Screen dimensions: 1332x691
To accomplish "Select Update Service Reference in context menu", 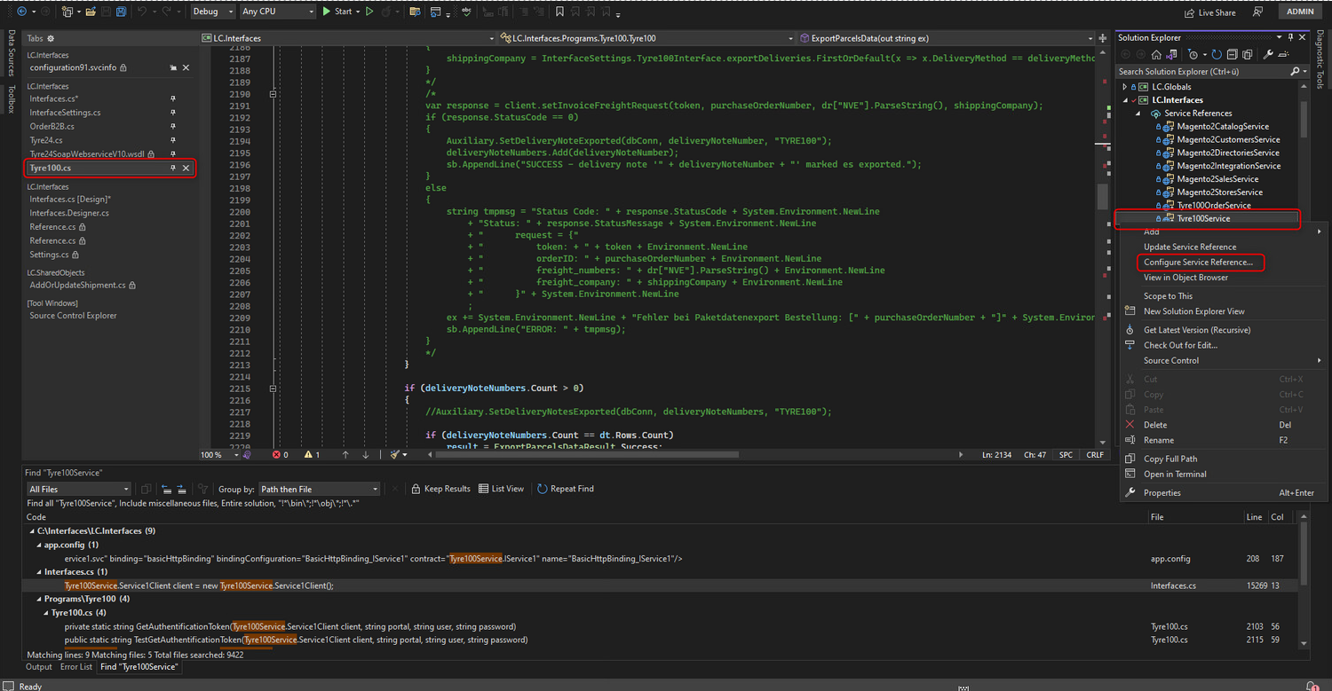I will point(1189,247).
